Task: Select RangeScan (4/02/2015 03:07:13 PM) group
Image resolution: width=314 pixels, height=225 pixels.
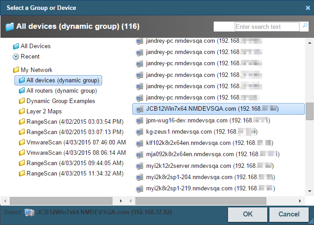Action: click(75, 132)
